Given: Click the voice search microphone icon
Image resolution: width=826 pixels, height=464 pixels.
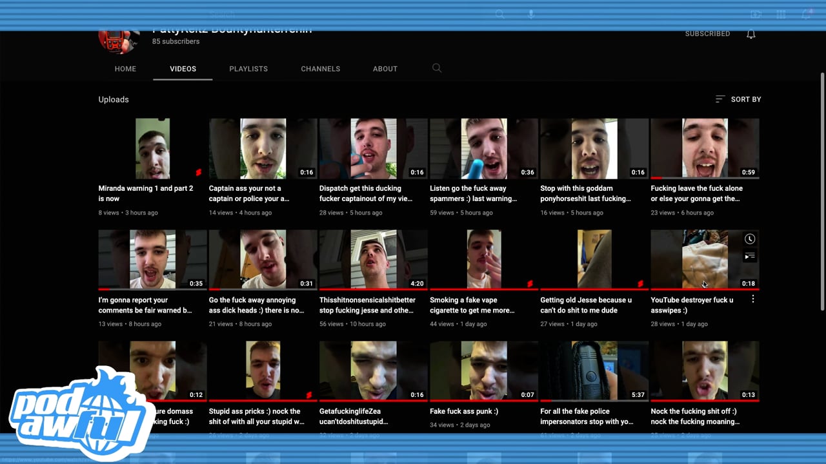Looking at the screenshot, I should click(x=531, y=14).
